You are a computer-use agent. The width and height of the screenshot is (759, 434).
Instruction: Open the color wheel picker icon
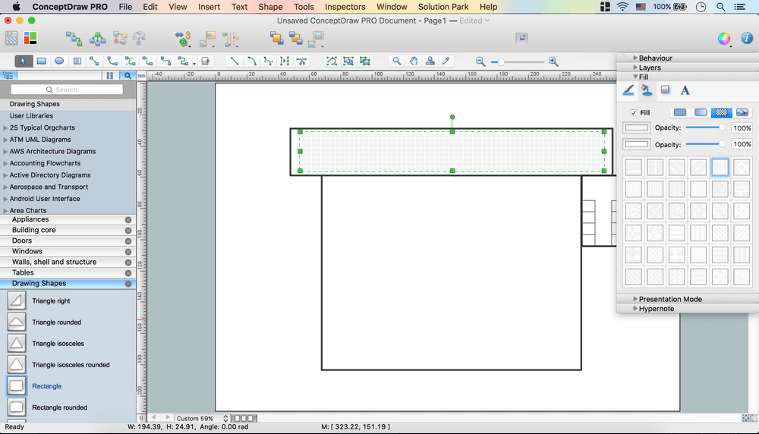pos(724,39)
